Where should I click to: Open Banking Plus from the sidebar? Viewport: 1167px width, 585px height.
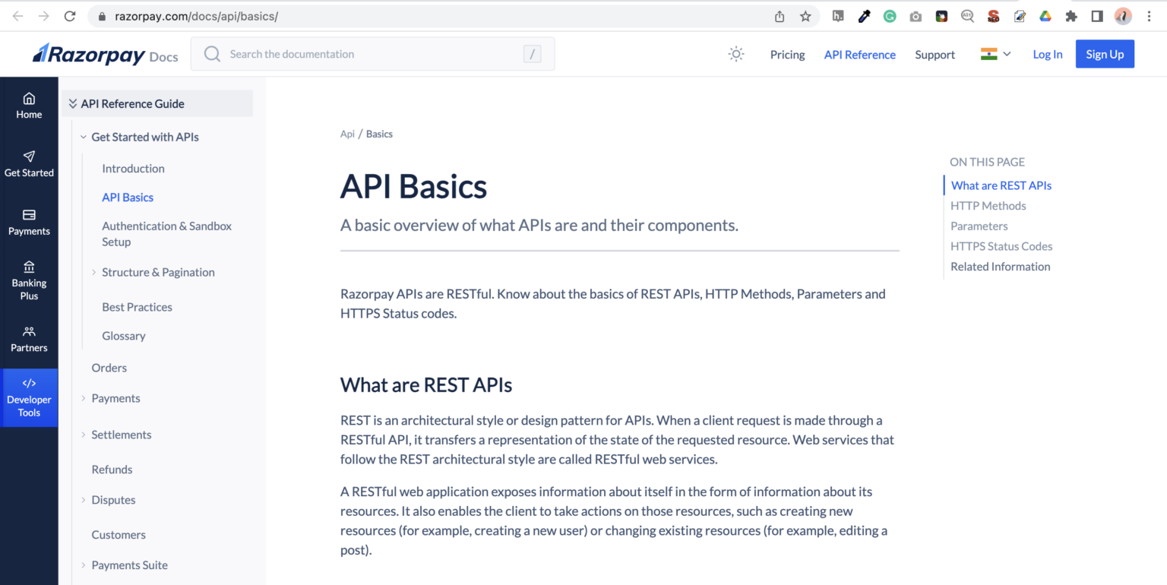coord(29,281)
